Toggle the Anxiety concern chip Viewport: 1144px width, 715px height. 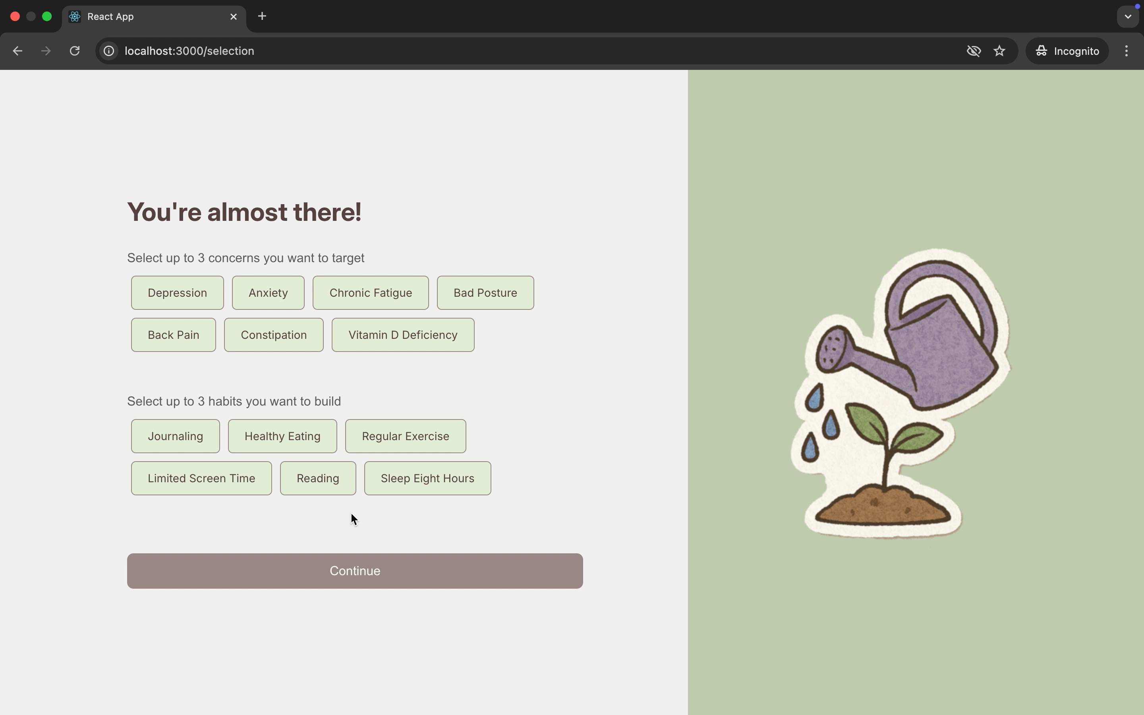[268, 293]
